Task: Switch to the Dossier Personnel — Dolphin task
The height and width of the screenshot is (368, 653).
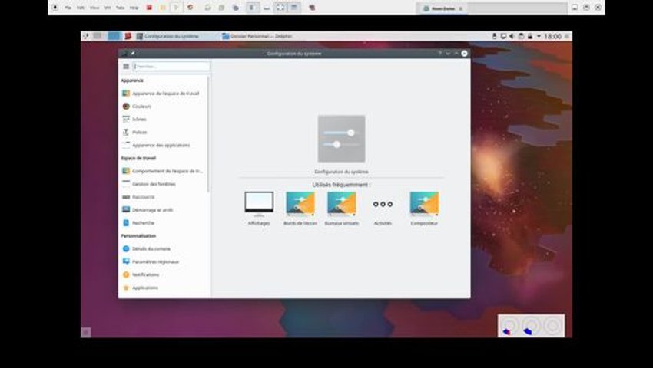Action: pyautogui.click(x=257, y=36)
